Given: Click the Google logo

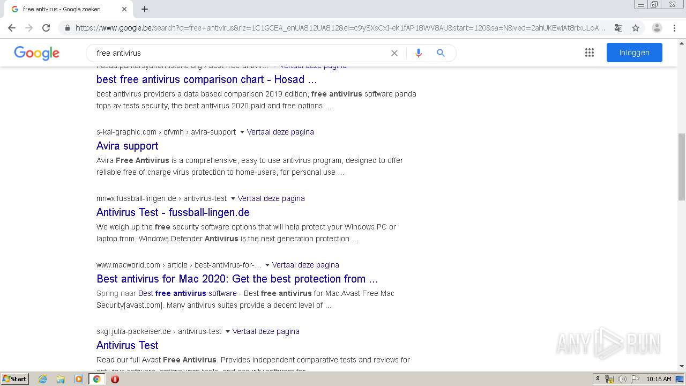Looking at the screenshot, I should 36,53.
